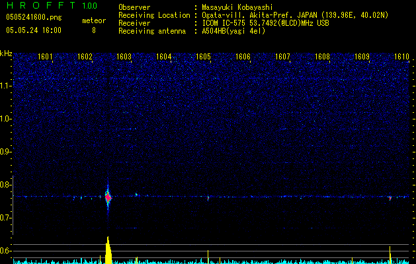Image resolution: width=416 pixels, height=264 pixels.
Task: Click the 1.1 kHz frequency label
Action: [5, 86]
